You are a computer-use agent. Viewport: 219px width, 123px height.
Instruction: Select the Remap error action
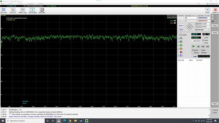click(x=195, y=53)
